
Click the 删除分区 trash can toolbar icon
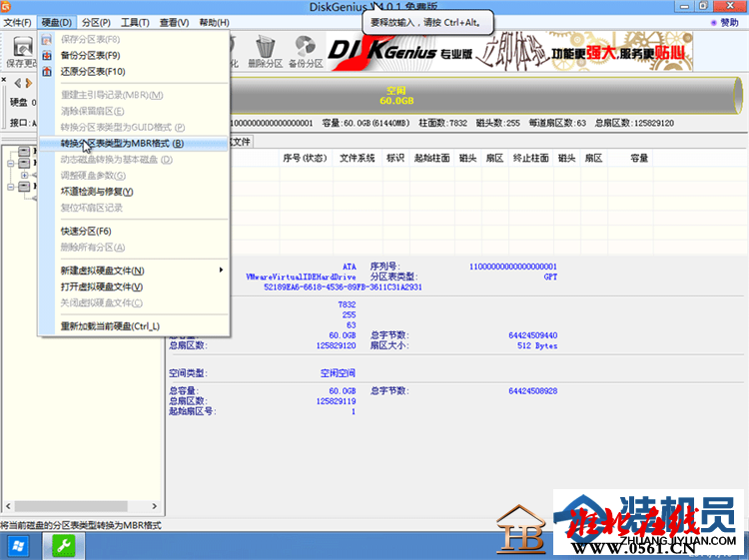tap(265, 52)
